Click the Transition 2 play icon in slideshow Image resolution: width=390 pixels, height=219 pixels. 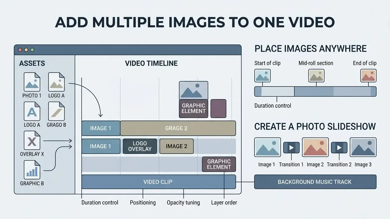pos(339,148)
